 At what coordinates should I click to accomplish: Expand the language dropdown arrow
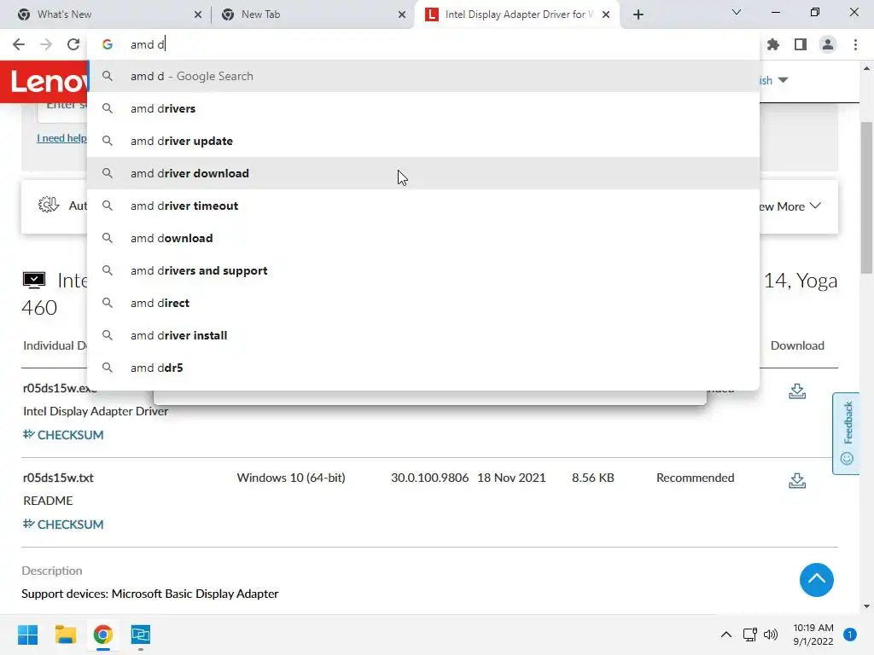click(784, 80)
